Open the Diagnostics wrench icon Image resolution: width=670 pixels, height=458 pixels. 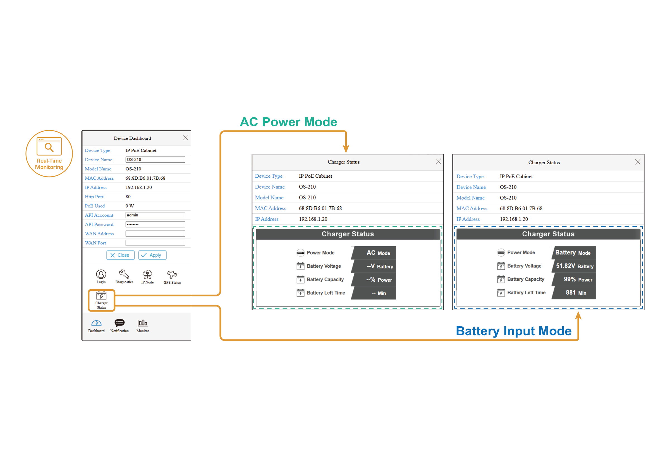[124, 276]
